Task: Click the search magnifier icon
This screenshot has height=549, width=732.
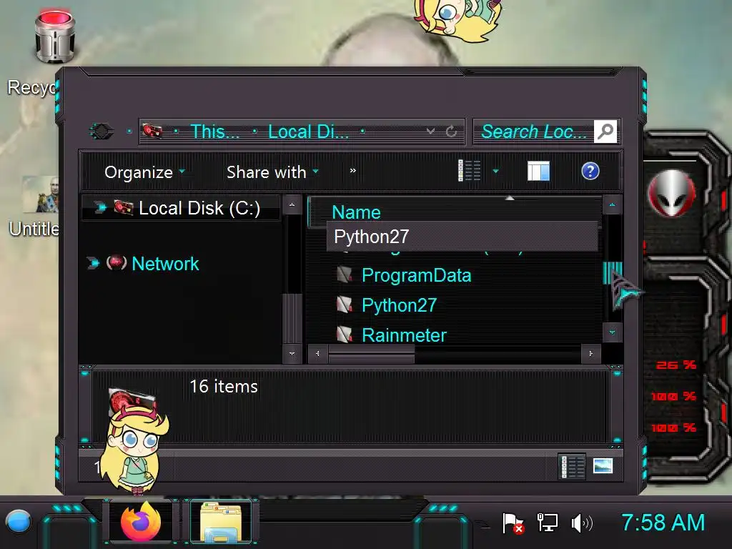Action: pyautogui.click(x=605, y=132)
